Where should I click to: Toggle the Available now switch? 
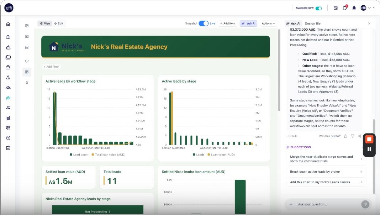pos(319,8)
